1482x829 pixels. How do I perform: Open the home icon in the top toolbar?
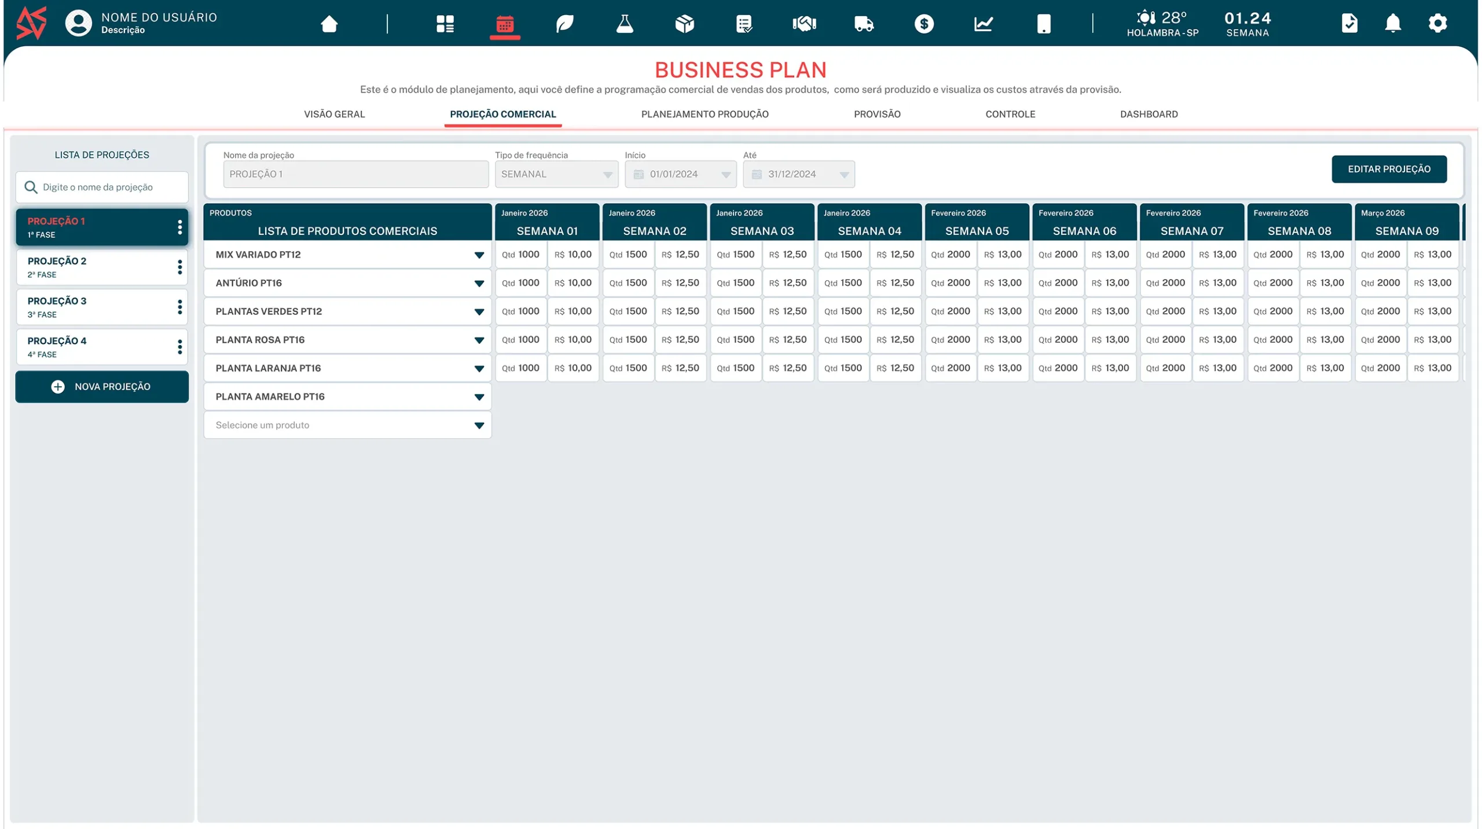(328, 24)
